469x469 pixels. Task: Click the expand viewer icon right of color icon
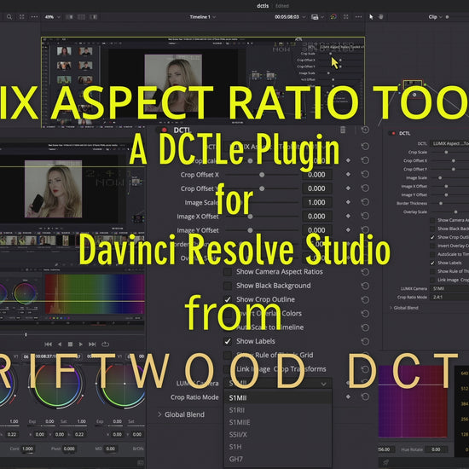point(345,17)
